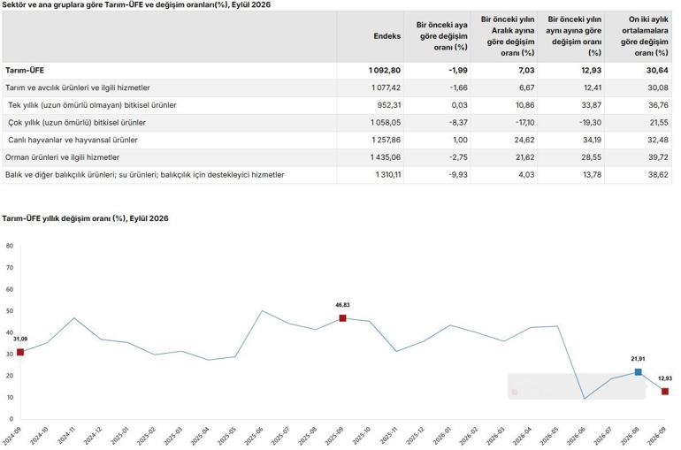Click the red marker labeled 46,83
Screen dimensions: 681x450
[342, 318]
